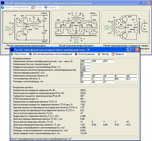The width and height of the screenshot is (152, 141).
Task: Click the fifth secondary voltage field (40)
Action: (131, 76)
